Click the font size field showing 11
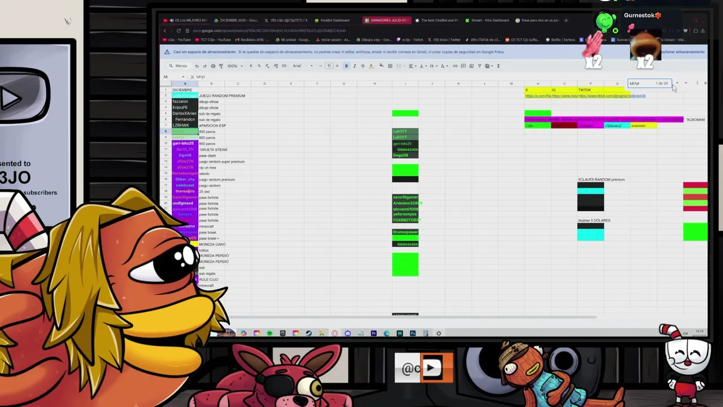This screenshot has height=407, width=723. click(x=329, y=66)
